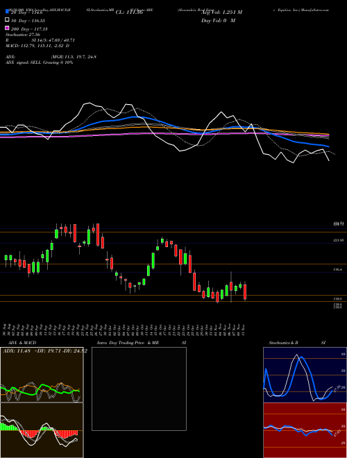The width and height of the screenshot is (347, 458).
Task: Click the 'CL: 111.36' closing price text
Action: pos(129,12)
